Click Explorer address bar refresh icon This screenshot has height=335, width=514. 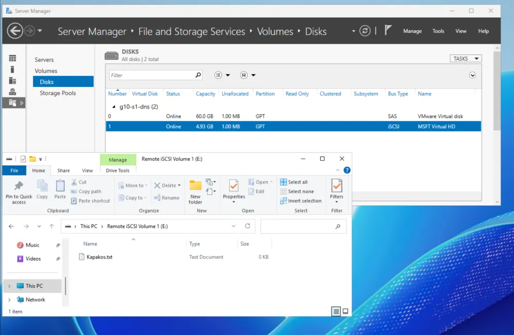[x=248, y=226]
